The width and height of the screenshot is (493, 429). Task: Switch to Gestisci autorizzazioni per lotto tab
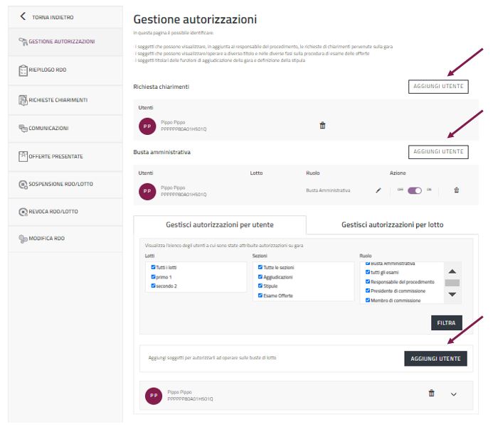[392, 224]
